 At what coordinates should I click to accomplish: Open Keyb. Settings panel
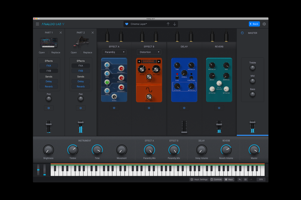199,179
